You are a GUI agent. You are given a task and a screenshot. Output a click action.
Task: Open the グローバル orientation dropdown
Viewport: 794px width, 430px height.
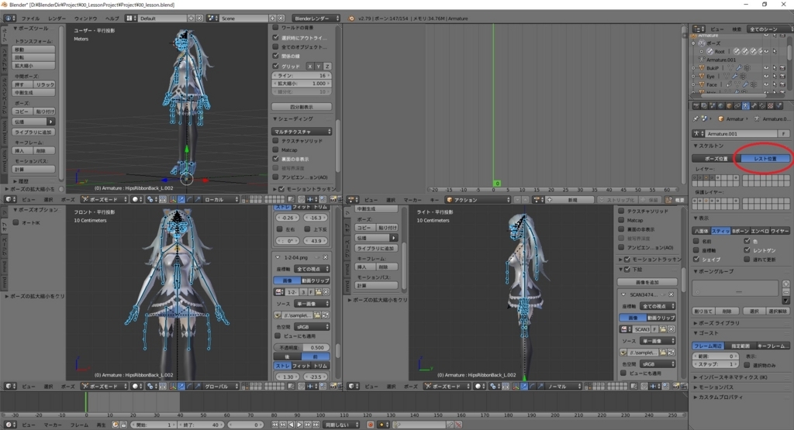tap(221, 386)
